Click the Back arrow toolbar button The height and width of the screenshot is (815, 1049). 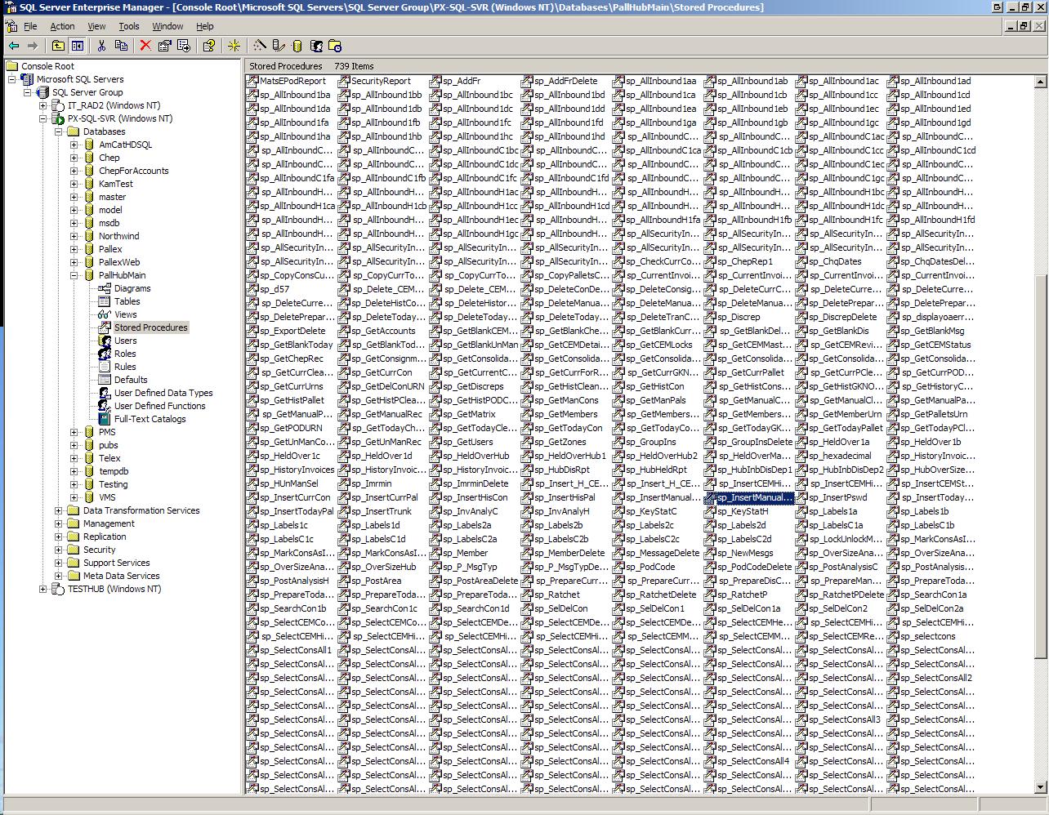click(14, 46)
